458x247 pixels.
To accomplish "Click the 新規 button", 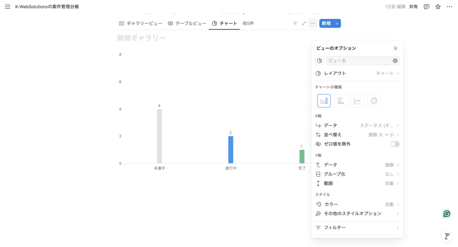I will (x=326, y=23).
